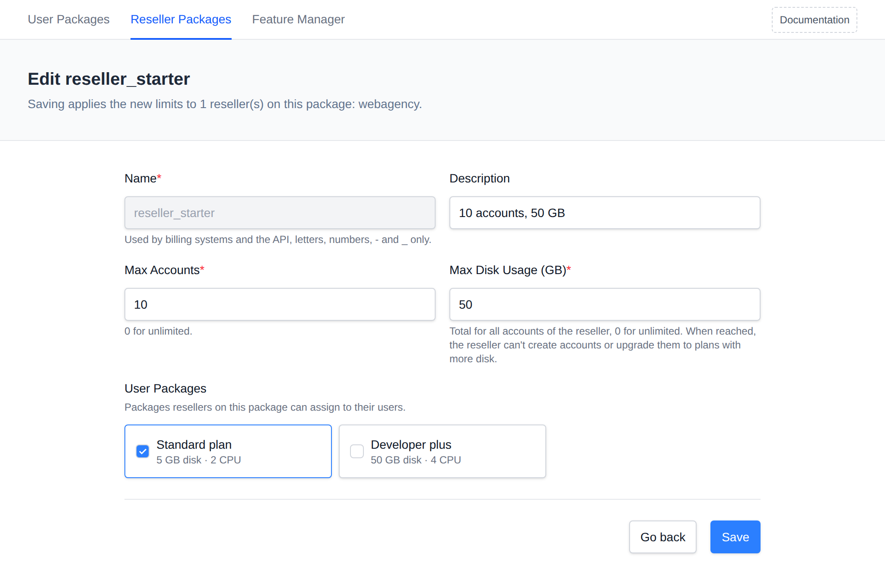885x581 pixels.
Task: Focus the Description input field
Action: [605, 213]
